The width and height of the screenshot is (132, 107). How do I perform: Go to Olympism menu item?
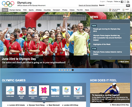pos(57,10)
